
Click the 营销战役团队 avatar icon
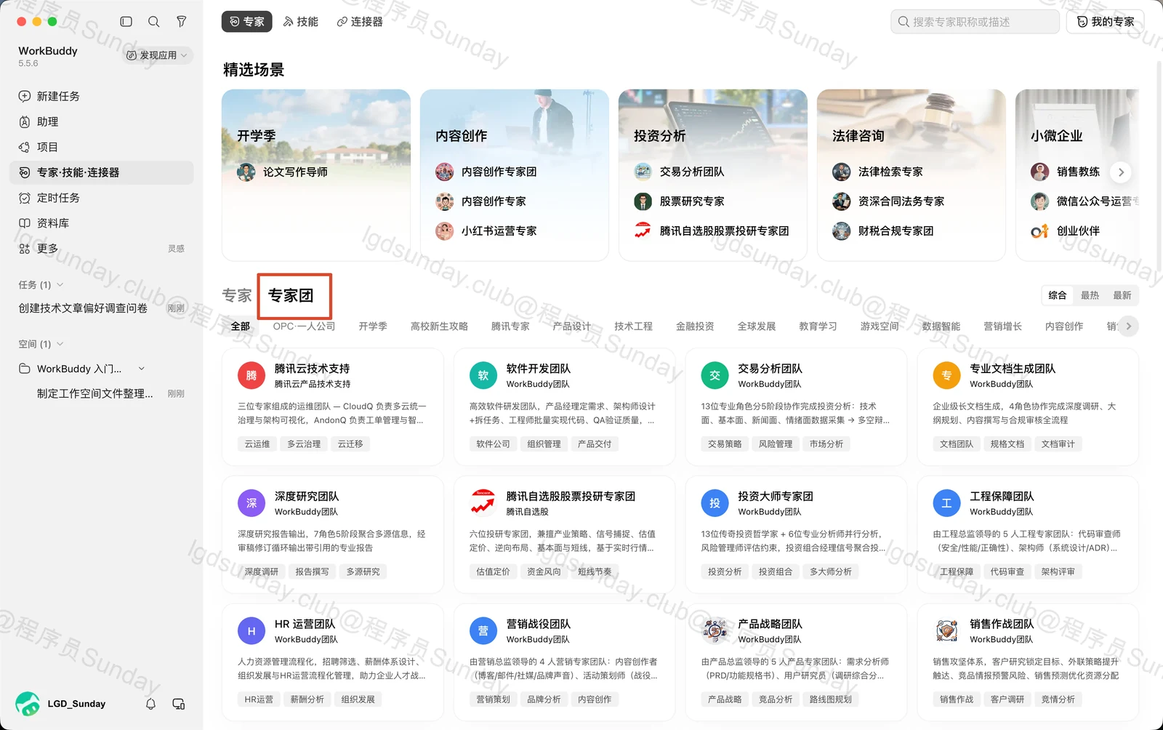coord(483,631)
